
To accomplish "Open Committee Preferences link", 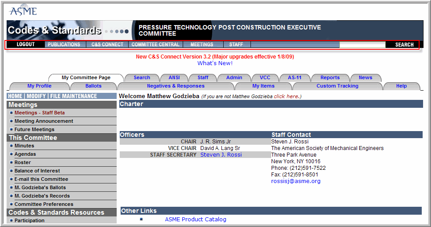I will tap(44, 204).
